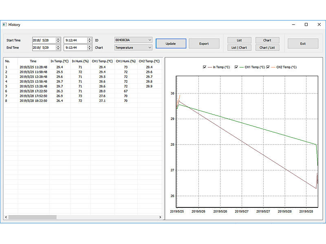Click In Temp value 26.9 in row 7
The image size is (326, 244).
(x=59, y=96)
